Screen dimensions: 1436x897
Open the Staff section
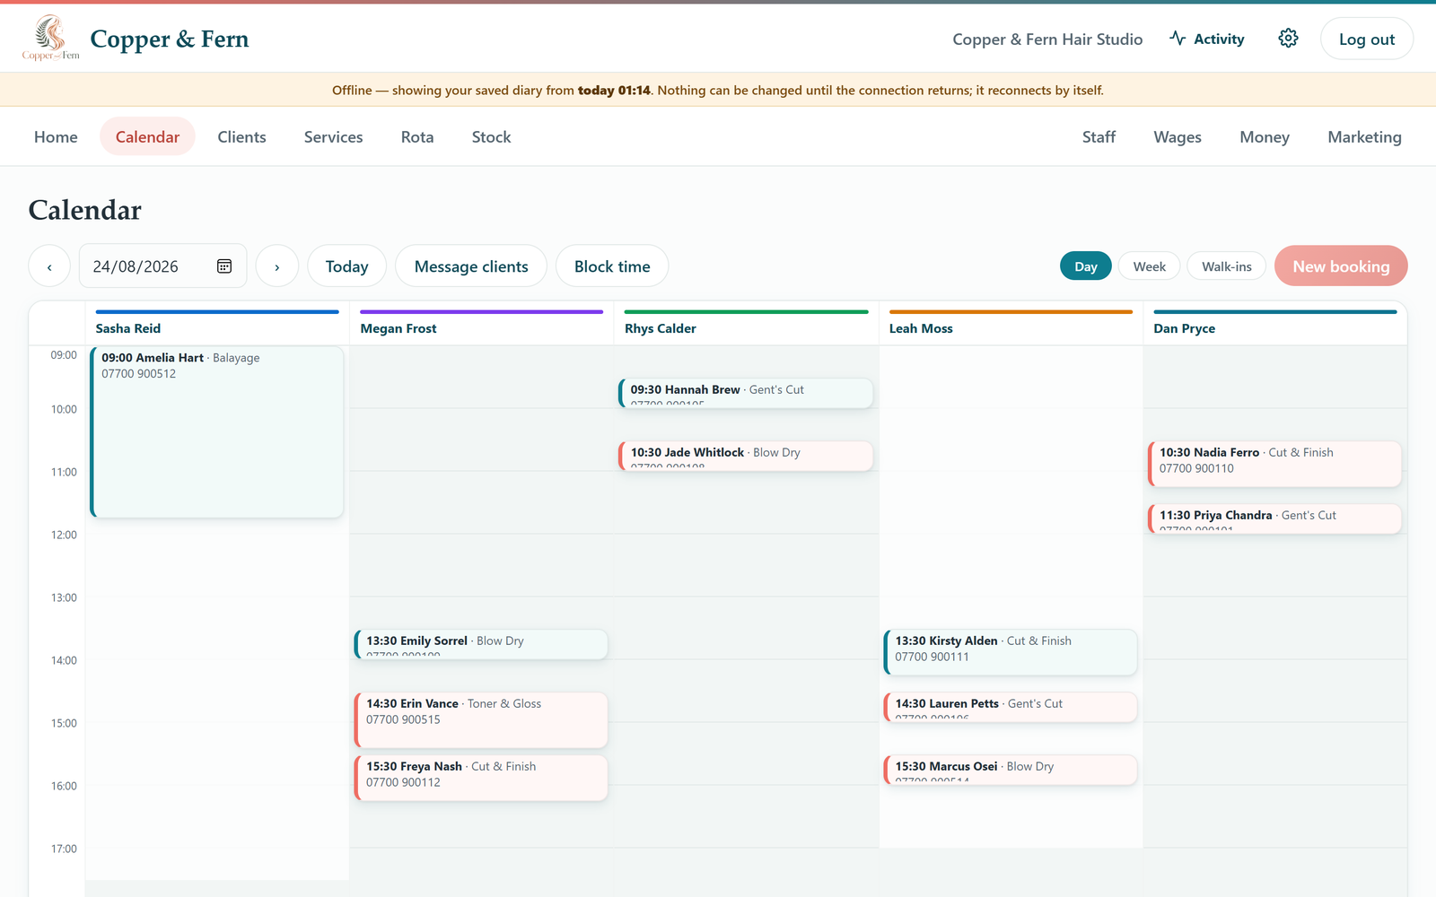click(x=1099, y=136)
